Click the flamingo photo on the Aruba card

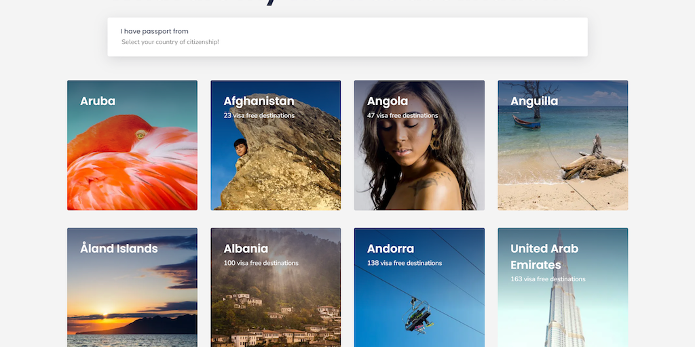[129, 166]
